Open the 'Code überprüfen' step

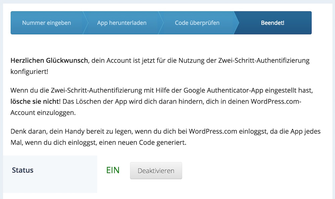click(197, 23)
